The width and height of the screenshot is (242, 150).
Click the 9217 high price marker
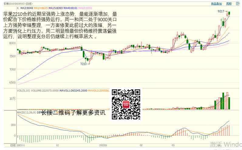point(221,11)
